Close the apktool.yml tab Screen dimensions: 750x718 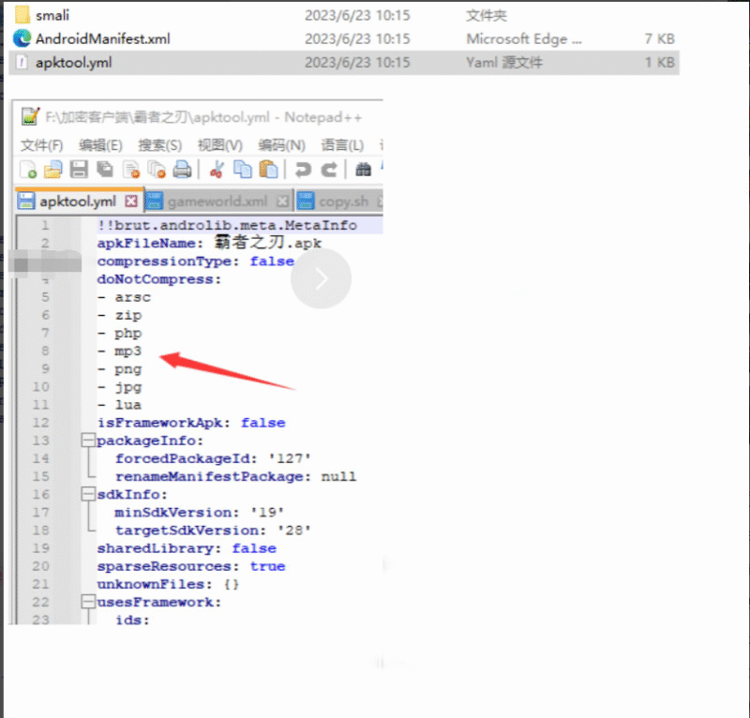pyautogui.click(x=131, y=202)
